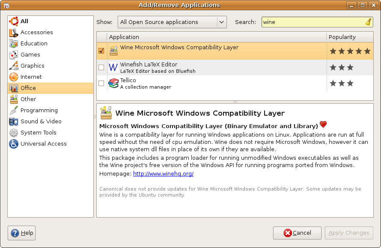Click the Winefish row's three-star popularity rating

pyautogui.click(x=342, y=67)
